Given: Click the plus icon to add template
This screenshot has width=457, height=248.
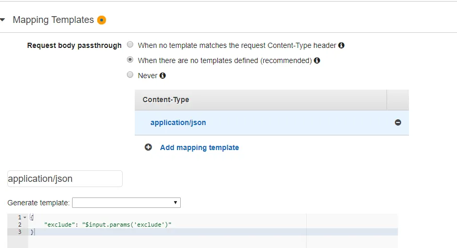Looking at the screenshot, I should [148, 147].
